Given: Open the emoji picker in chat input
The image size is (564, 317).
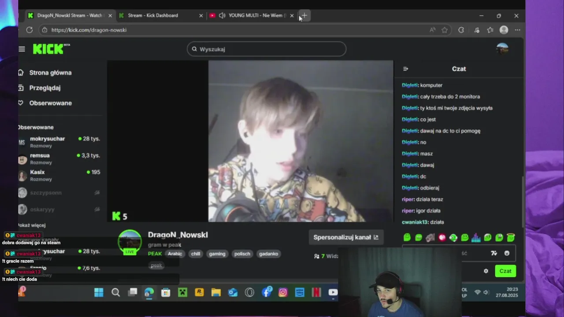Looking at the screenshot, I should (507, 253).
